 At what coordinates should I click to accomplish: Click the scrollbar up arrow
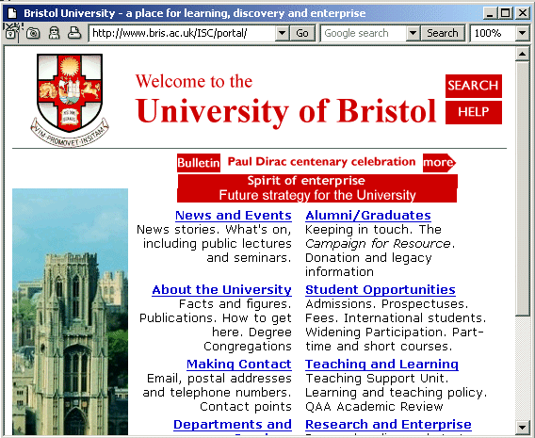pyautogui.click(x=523, y=54)
